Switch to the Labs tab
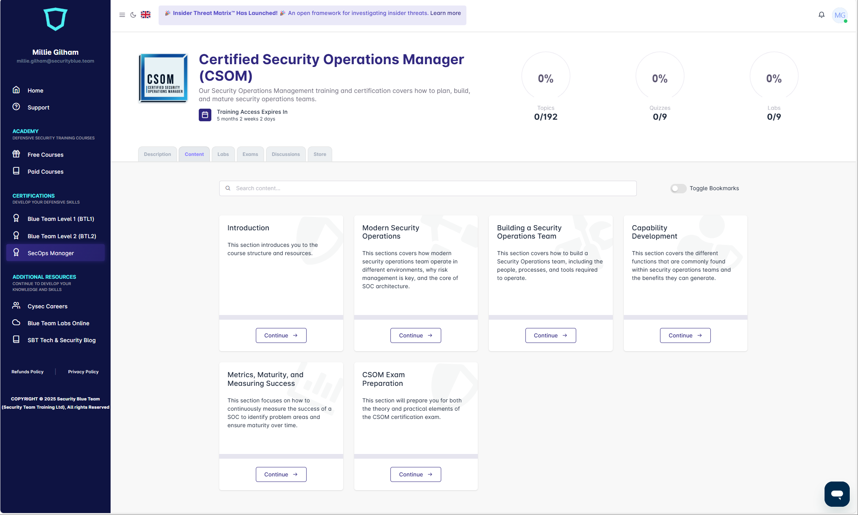Screen dimensions: 858x515 point(223,154)
